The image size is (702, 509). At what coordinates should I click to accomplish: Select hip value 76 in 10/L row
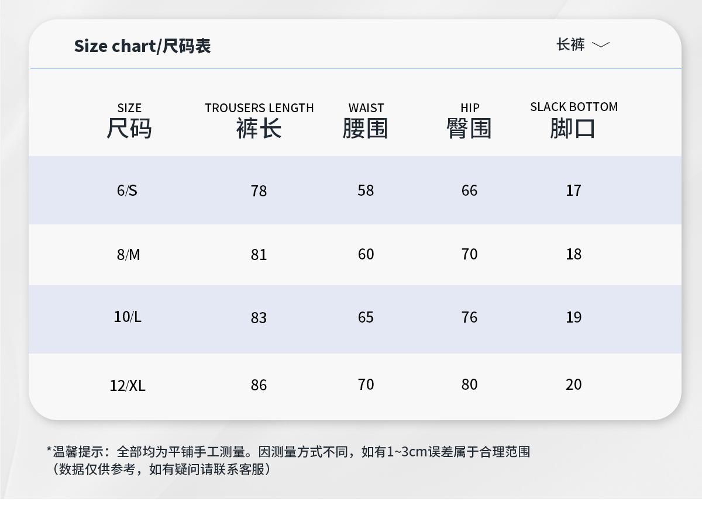(x=469, y=317)
